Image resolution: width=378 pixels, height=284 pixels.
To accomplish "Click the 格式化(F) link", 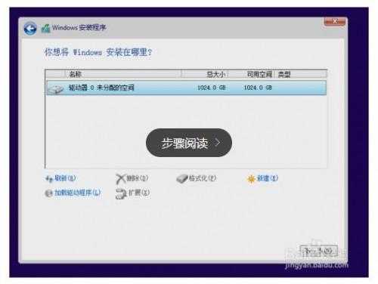I will click(203, 178).
